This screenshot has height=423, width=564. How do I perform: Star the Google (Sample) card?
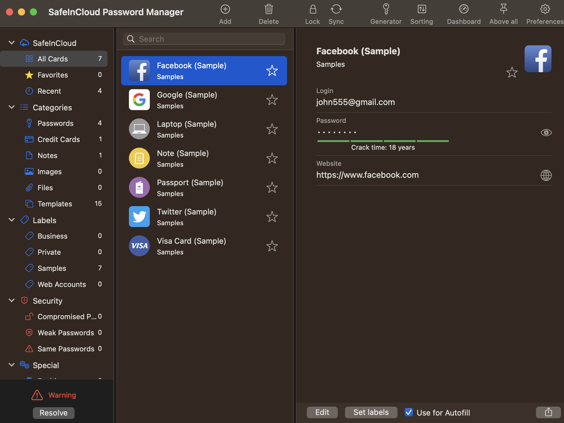272,100
